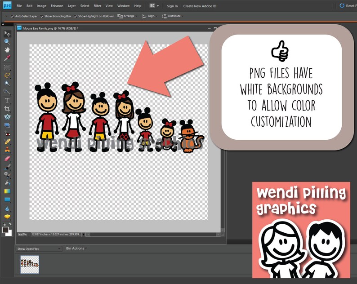Viewport: 357px width, 284px height.
Task: Select the Crop tool
Action: [x=7, y=109]
